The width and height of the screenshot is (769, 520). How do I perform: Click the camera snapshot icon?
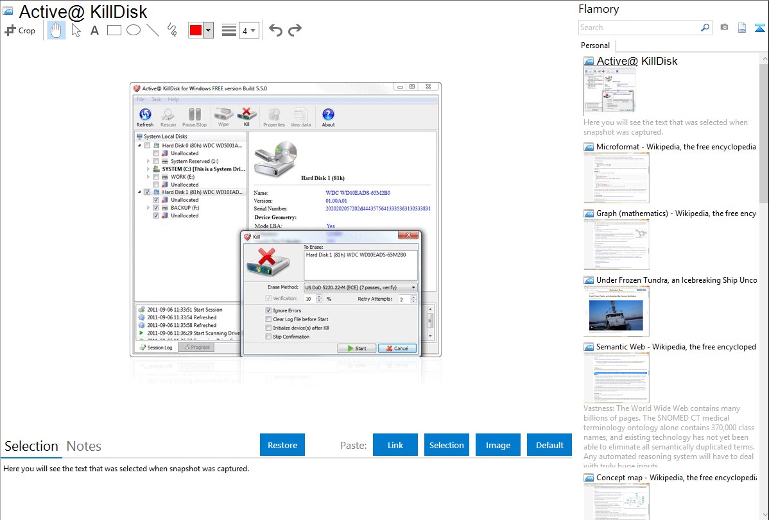[x=724, y=27]
